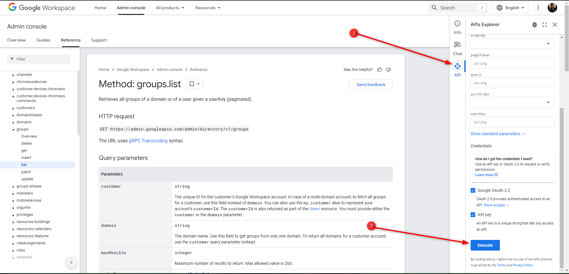The height and width of the screenshot is (274, 569).
Task: Open the English language selector
Action: tap(511, 8)
